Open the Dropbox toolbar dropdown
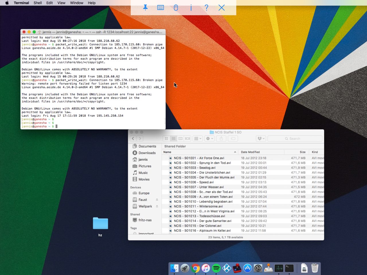 261,139
